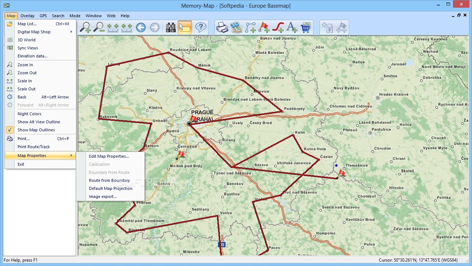Select Route from Boundary submenu item
The image size is (472, 266).
tap(110, 180)
